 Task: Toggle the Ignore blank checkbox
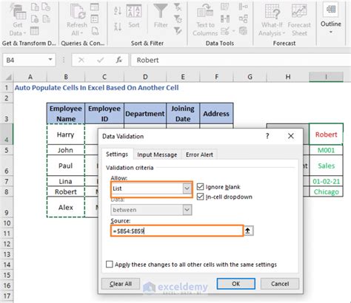tap(200, 187)
